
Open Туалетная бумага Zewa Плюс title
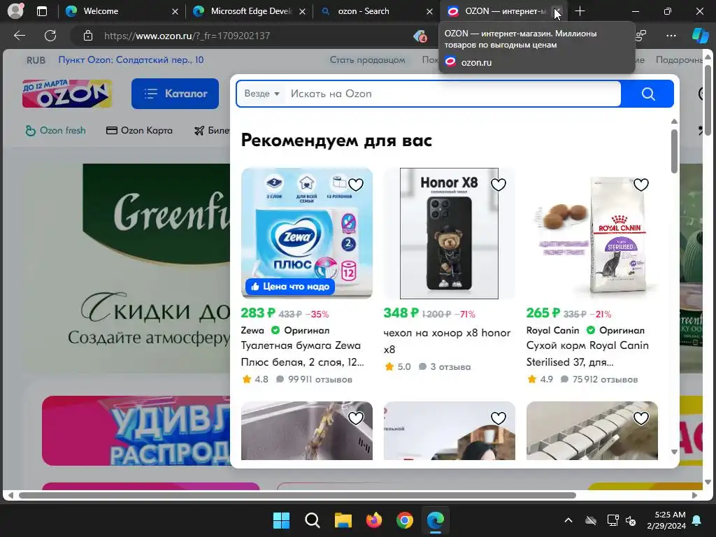coord(302,354)
